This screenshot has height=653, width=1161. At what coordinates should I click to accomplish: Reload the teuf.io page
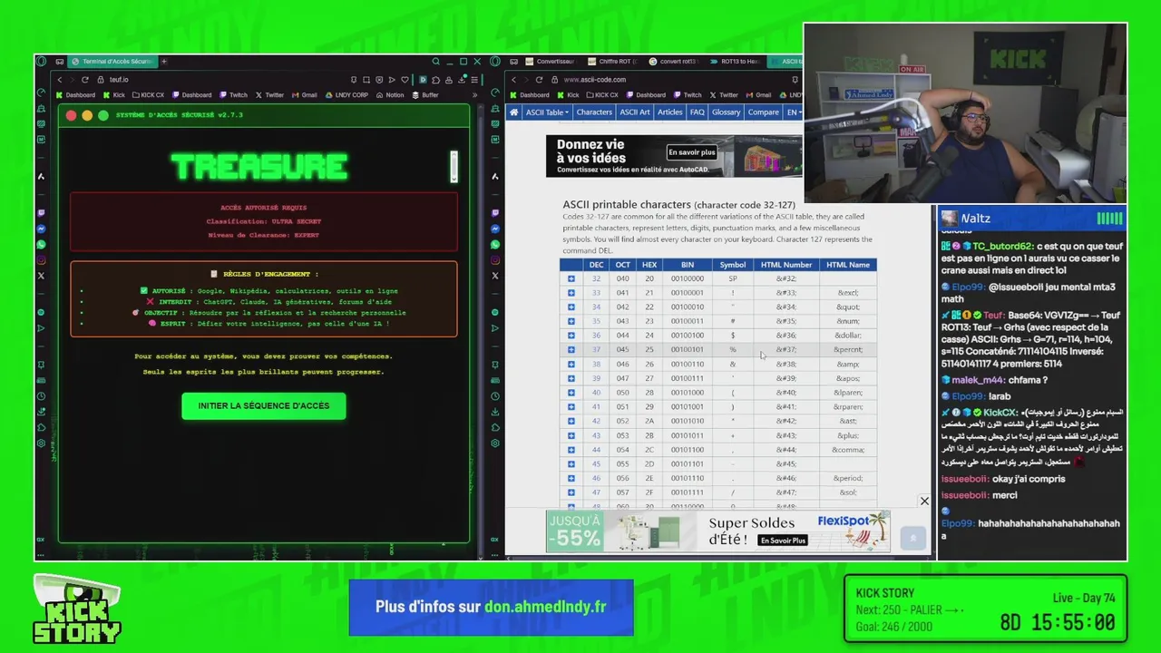coord(84,80)
